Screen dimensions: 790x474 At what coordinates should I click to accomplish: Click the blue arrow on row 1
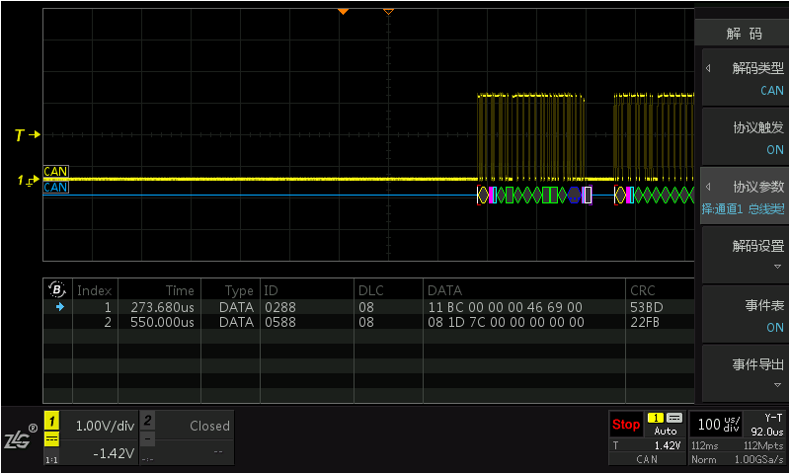[60, 307]
